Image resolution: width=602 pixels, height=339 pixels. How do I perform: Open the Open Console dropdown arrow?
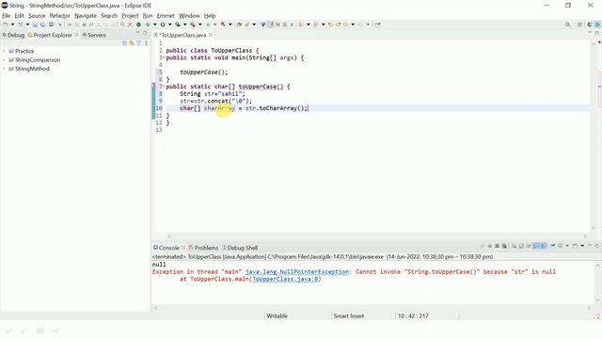(582, 246)
